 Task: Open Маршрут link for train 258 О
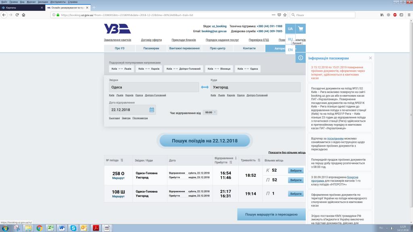coord(118,178)
